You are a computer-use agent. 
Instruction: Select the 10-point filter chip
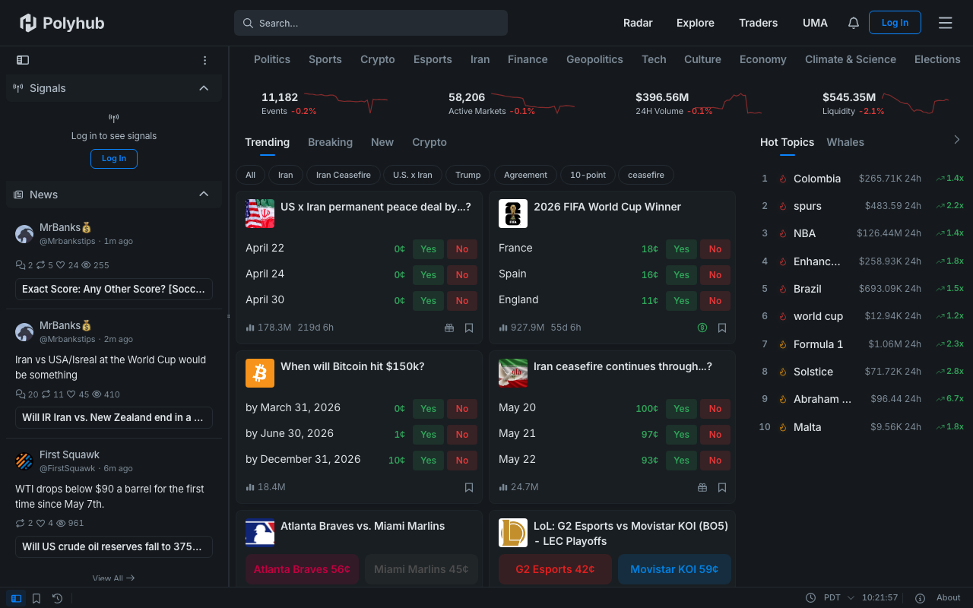[588, 175]
